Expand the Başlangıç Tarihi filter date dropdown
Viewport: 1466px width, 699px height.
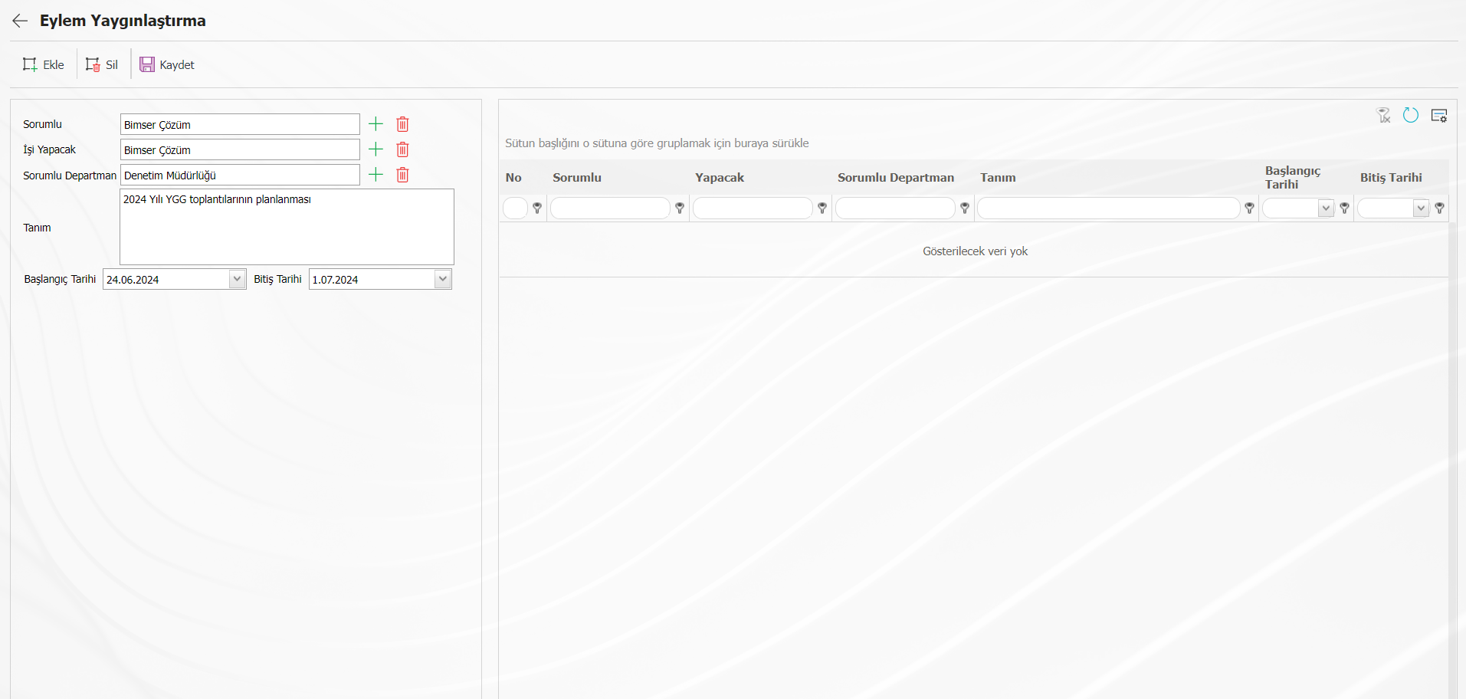click(1326, 208)
